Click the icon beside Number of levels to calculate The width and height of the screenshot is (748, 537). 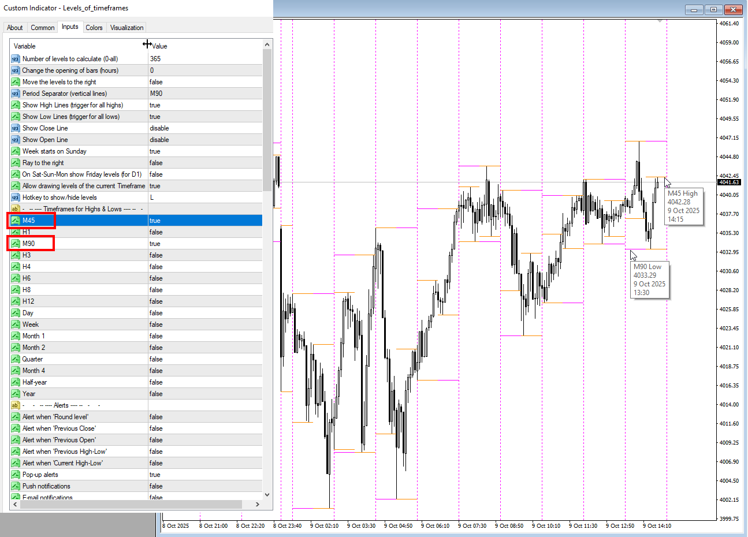pos(16,59)
